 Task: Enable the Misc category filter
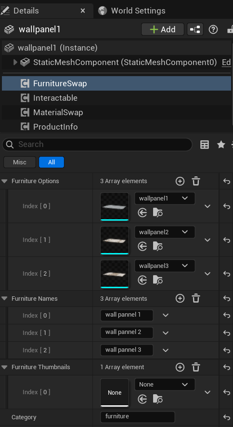click(x=20, y=162)
